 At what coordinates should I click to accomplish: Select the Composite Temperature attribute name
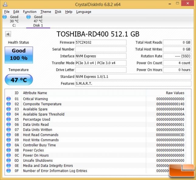(42, 104)
